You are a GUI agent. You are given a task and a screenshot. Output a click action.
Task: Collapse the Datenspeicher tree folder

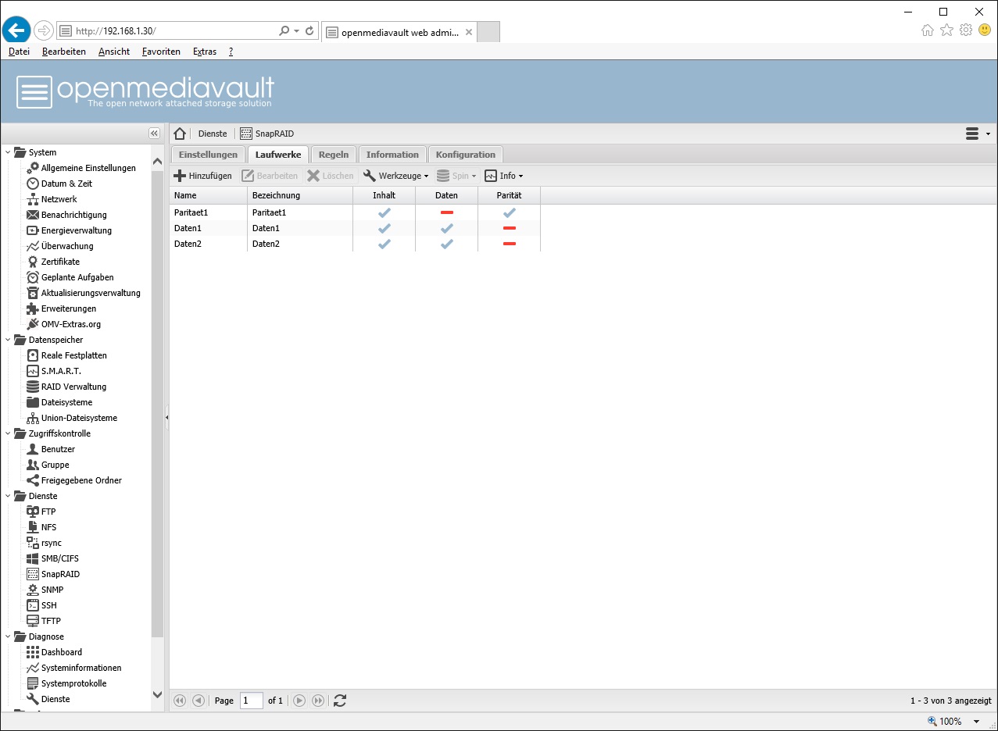(x=8, y=340)
